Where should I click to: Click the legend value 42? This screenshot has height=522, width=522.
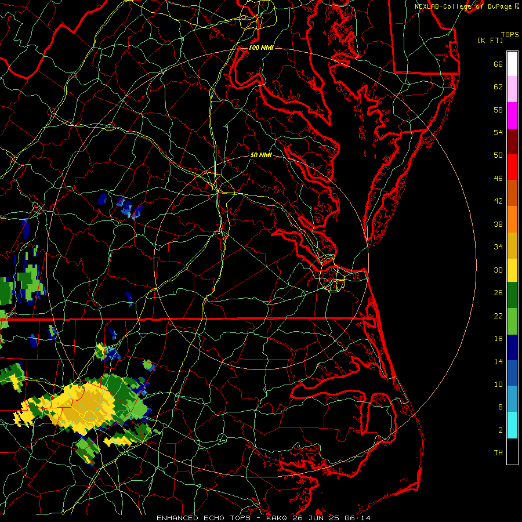[498, 201]
